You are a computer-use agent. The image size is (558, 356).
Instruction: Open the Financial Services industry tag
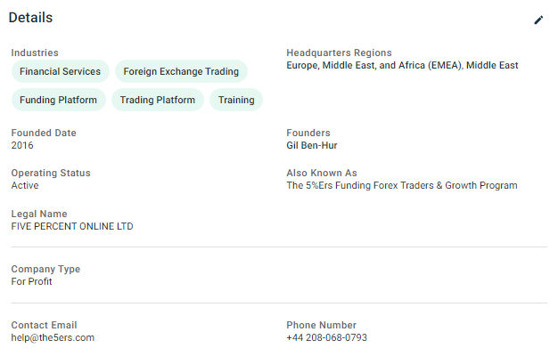pos(60,71)
